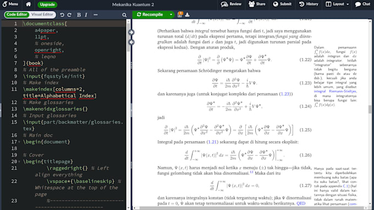Screen dimensions: 374x210
Task: Select line number 9 in gutter
Action: click(x=15, y=76)
